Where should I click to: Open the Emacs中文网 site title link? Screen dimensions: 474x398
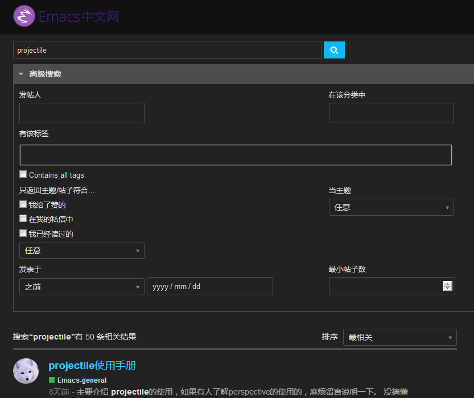tap(79, 17)
